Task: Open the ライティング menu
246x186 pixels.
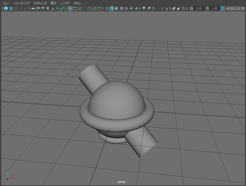Action: click(40, 3)
